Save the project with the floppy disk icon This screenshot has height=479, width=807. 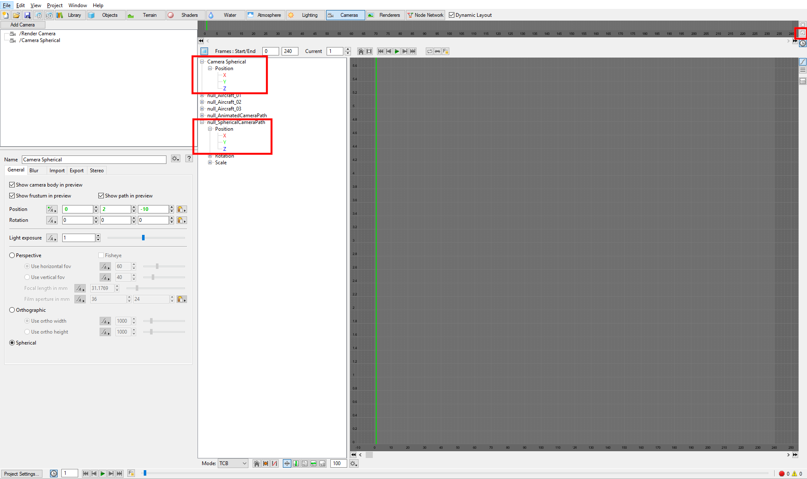pos(27,15)
